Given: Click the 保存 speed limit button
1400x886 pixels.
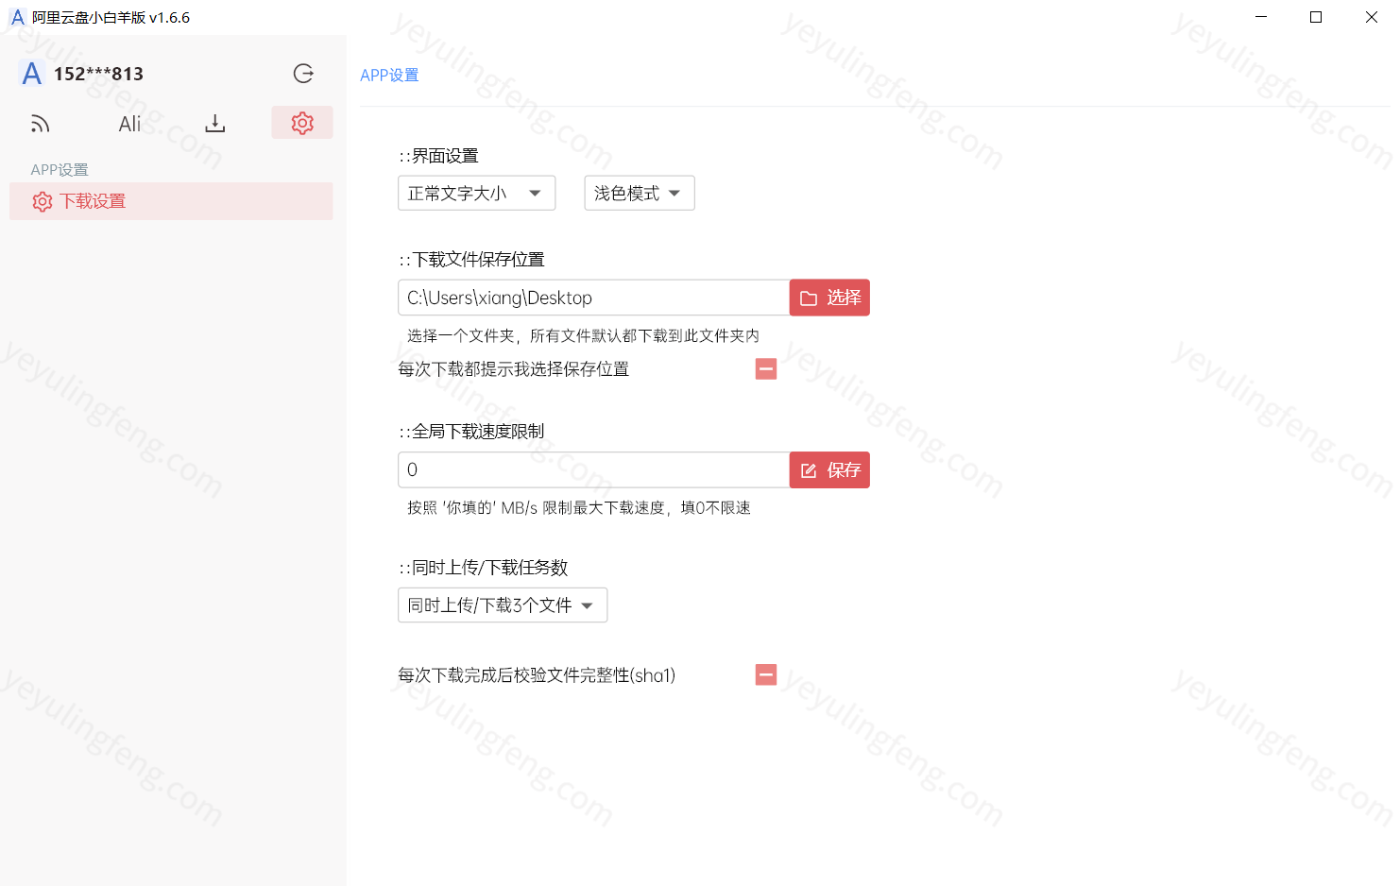Looking at the screenshot, I should tap(829, 469).
